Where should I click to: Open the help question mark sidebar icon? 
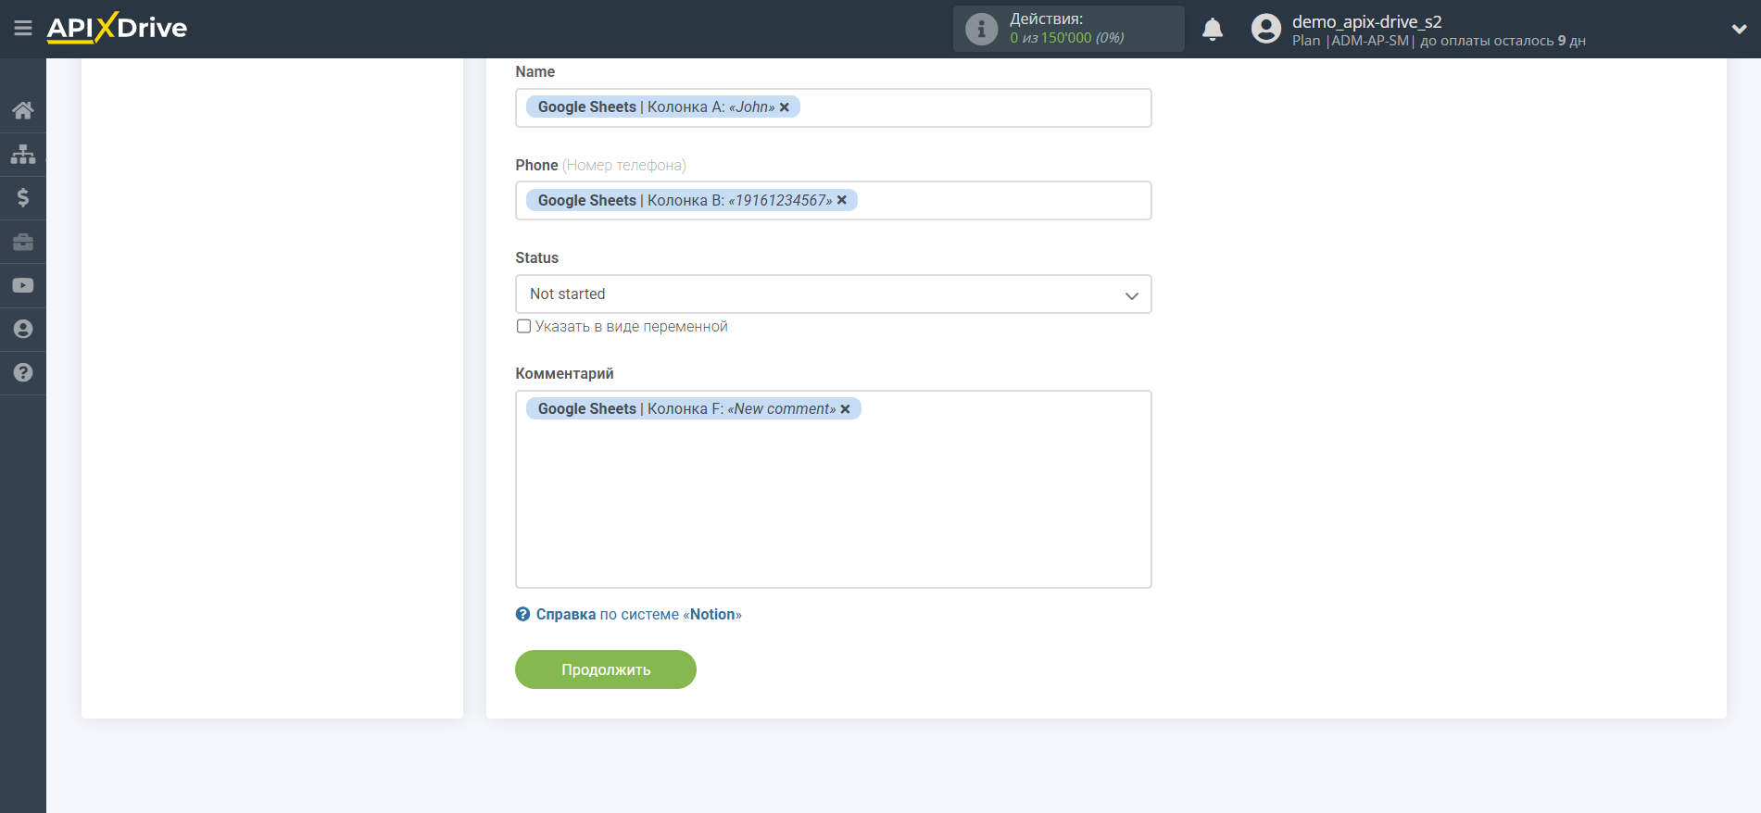[23, 372]
